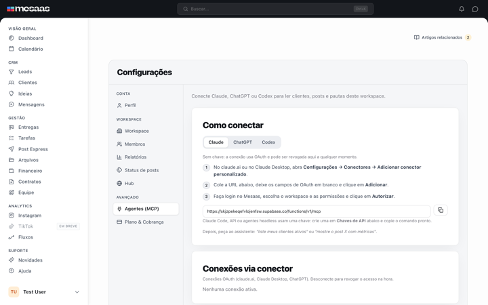Click the 'Configurações' heading
The height and width of the screenshot is (305, 488).
pyautogui.click(x=144, y=73)
